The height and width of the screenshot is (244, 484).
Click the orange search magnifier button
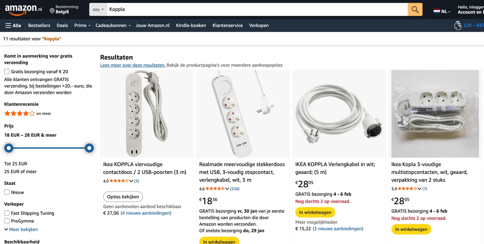tap(415, 9)
